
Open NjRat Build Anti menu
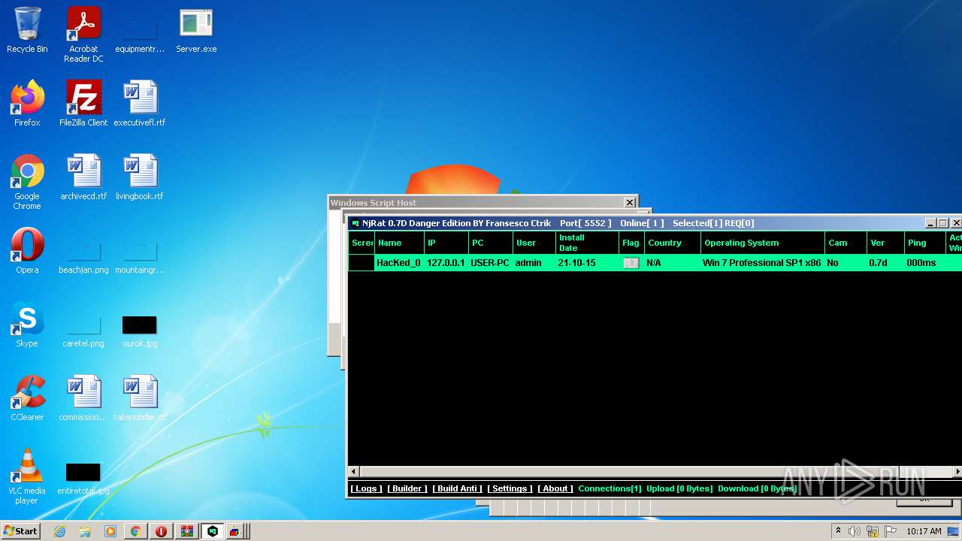[457, 488]
